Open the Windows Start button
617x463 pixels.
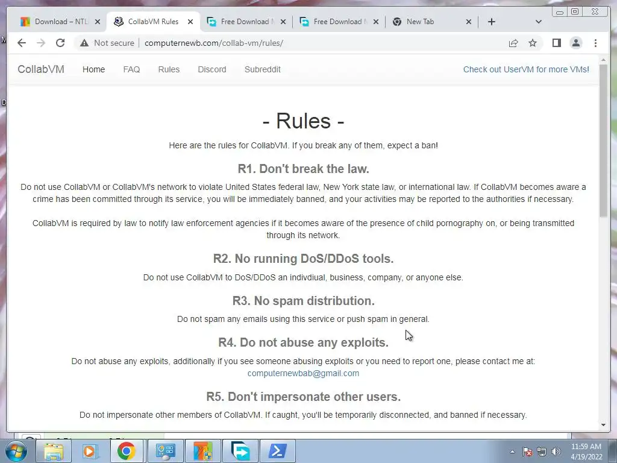[16, 451]
